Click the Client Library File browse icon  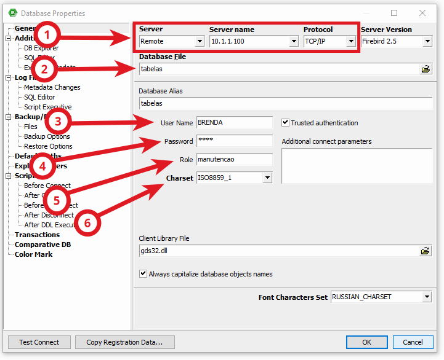pyautogui.click(x=426, y=251)
